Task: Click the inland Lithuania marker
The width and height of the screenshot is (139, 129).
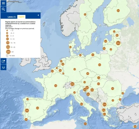Action: click(x=111, y=49)
